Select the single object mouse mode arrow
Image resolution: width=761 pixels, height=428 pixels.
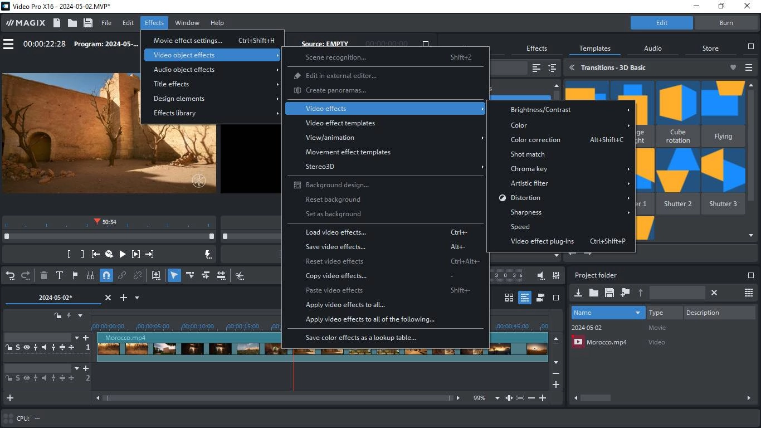click(174, 275)
